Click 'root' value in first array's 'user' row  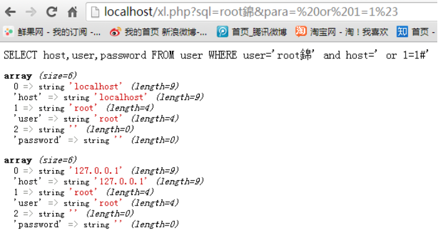pyautogui.click(x=109, y=119)
